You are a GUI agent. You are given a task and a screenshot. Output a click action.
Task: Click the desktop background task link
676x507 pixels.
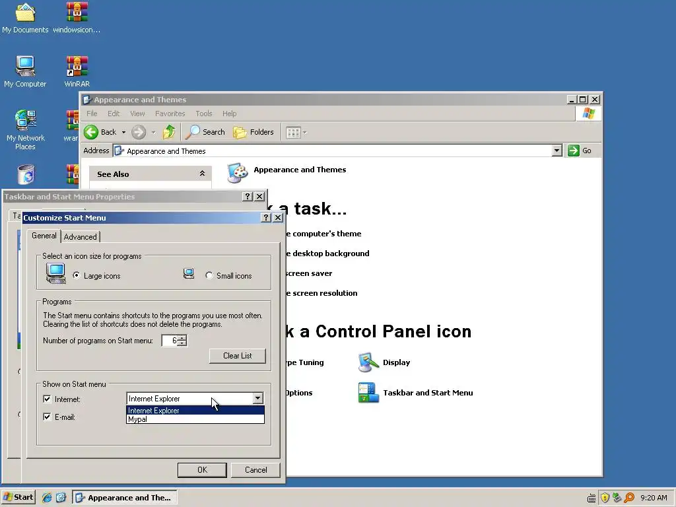coord(327,253)
